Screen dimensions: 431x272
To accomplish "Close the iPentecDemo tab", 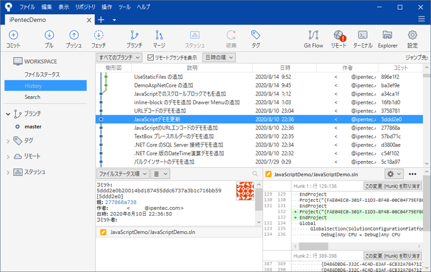I will (89, 20).
